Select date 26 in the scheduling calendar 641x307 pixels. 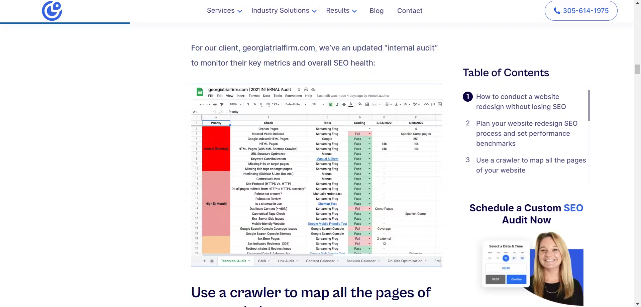click(x=506, y=258)
